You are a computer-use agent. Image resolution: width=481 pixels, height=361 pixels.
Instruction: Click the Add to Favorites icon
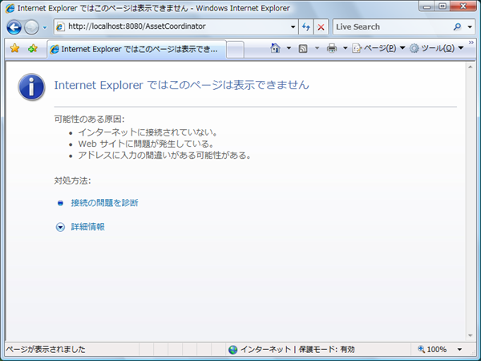[x=33, y=48]
